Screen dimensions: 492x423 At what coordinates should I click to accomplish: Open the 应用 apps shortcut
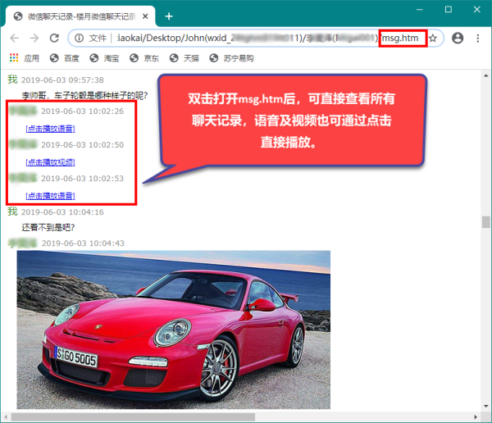[24, 58]
